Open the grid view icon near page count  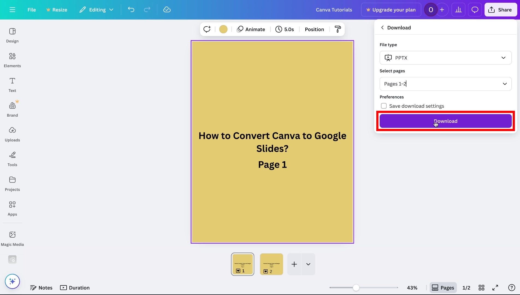(x=481, y=287)
